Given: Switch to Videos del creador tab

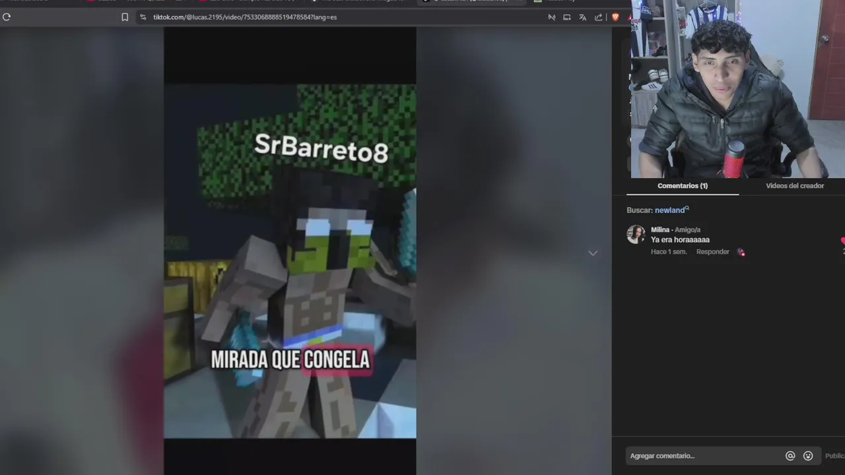Looking at the screenshot, I should (x=795, y=186).
